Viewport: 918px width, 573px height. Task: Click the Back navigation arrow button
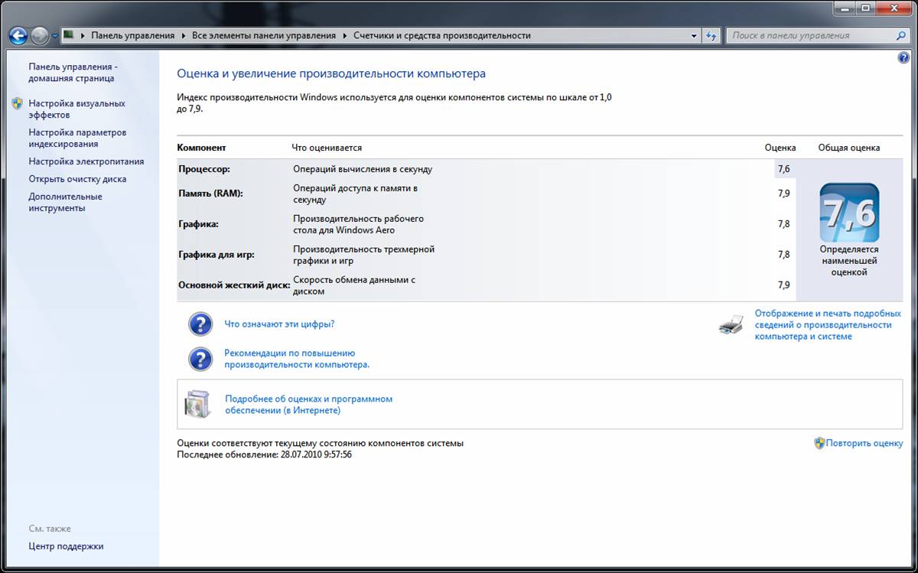tap(18, 35)
